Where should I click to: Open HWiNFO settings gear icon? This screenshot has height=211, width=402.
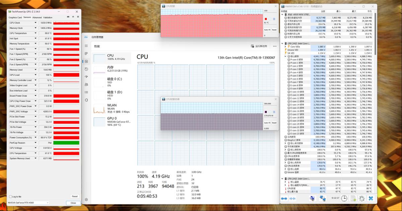(x=362, y=199)
